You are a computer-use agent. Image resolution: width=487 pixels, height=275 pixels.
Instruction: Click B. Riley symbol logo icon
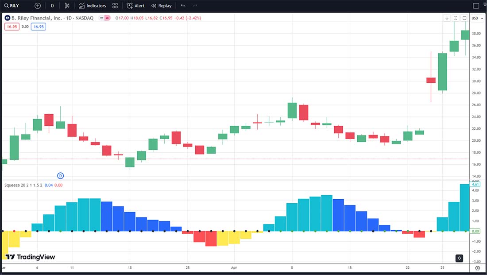8,18
